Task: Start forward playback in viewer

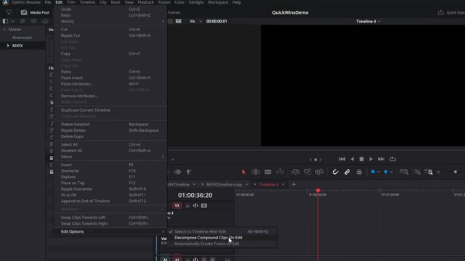Action: click(371, 159)
